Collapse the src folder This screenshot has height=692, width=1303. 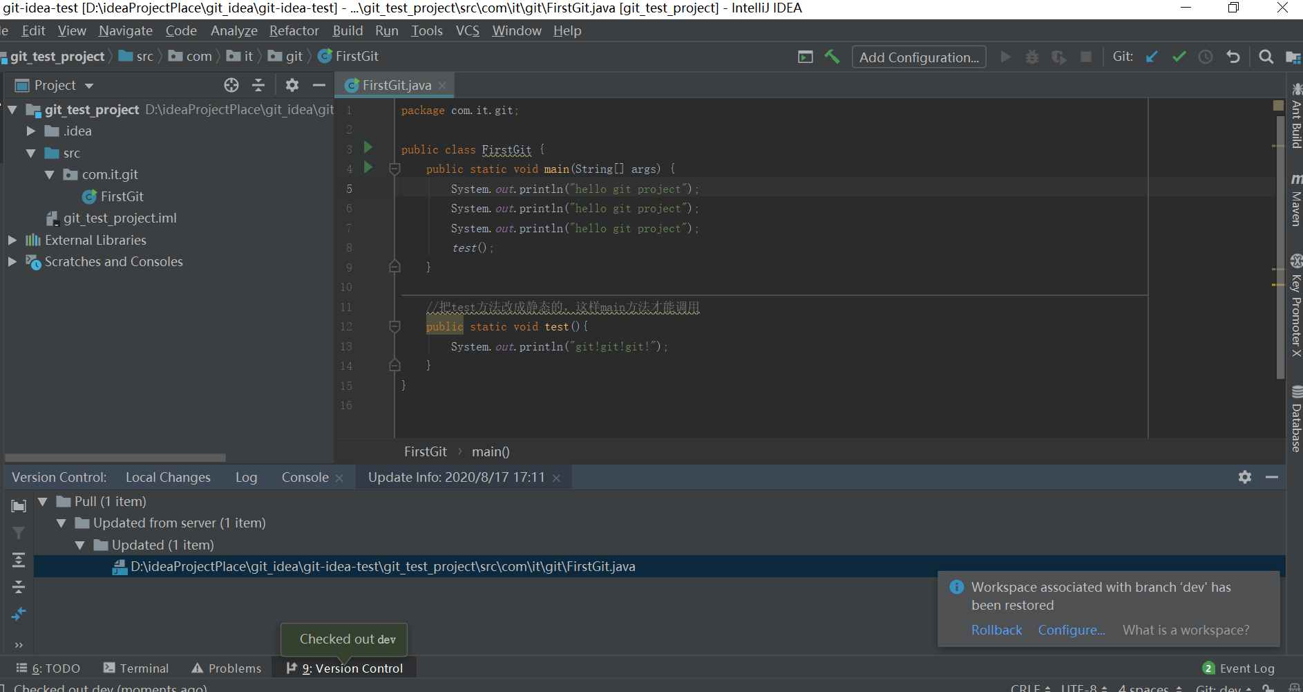31,153
